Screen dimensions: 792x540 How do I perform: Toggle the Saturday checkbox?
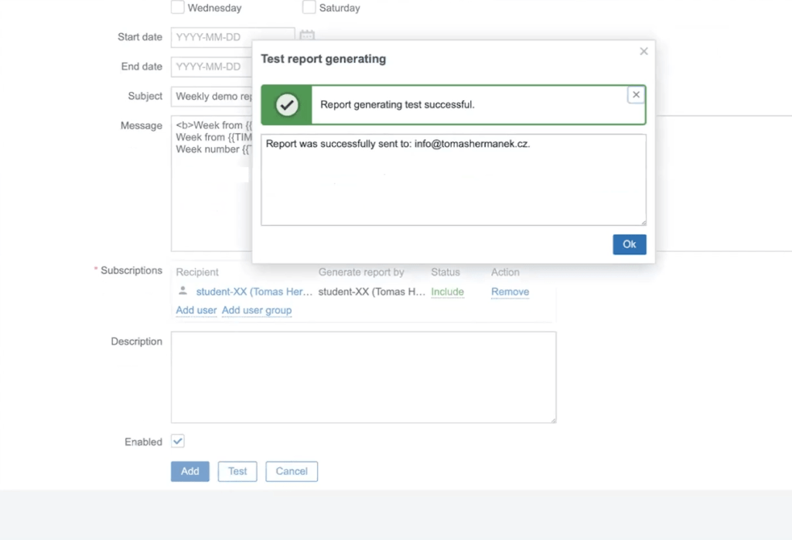tap(309, 8)
